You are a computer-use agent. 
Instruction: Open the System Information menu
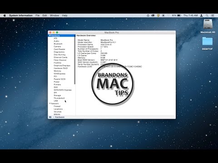[21, 15]
